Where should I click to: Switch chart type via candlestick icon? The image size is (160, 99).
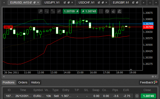point(59,11)
